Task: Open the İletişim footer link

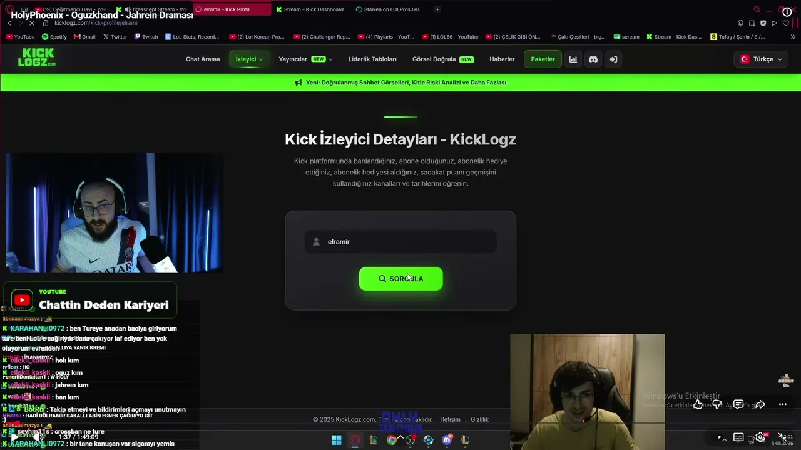Action: (x=451, y=419)
